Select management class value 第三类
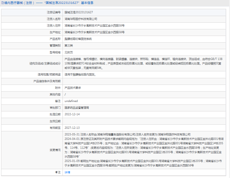The width and height of the screenshot is (230, 178). point(69,46)
